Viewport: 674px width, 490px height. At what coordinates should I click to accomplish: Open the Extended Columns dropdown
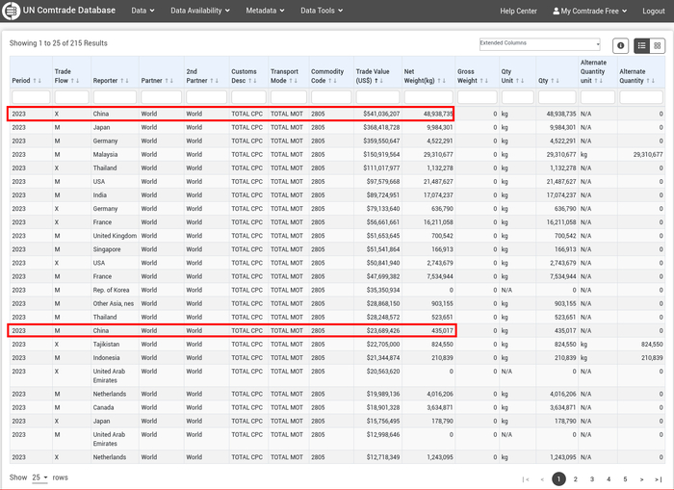pyautogui.click(x=539, y=44)
